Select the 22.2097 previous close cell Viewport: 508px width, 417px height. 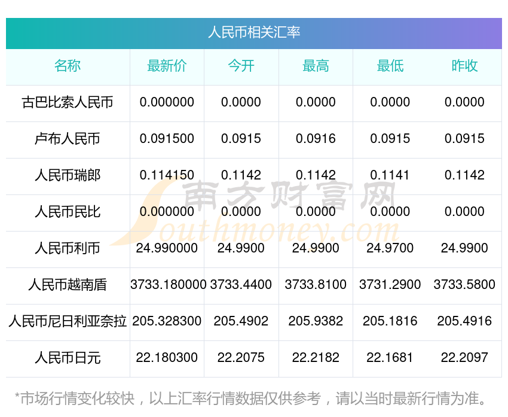pyautogui.click(x=464, y=358)
